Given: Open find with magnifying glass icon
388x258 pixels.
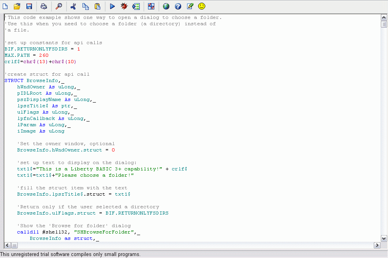Looking at the screenshot, I should (x=58, y=6).
